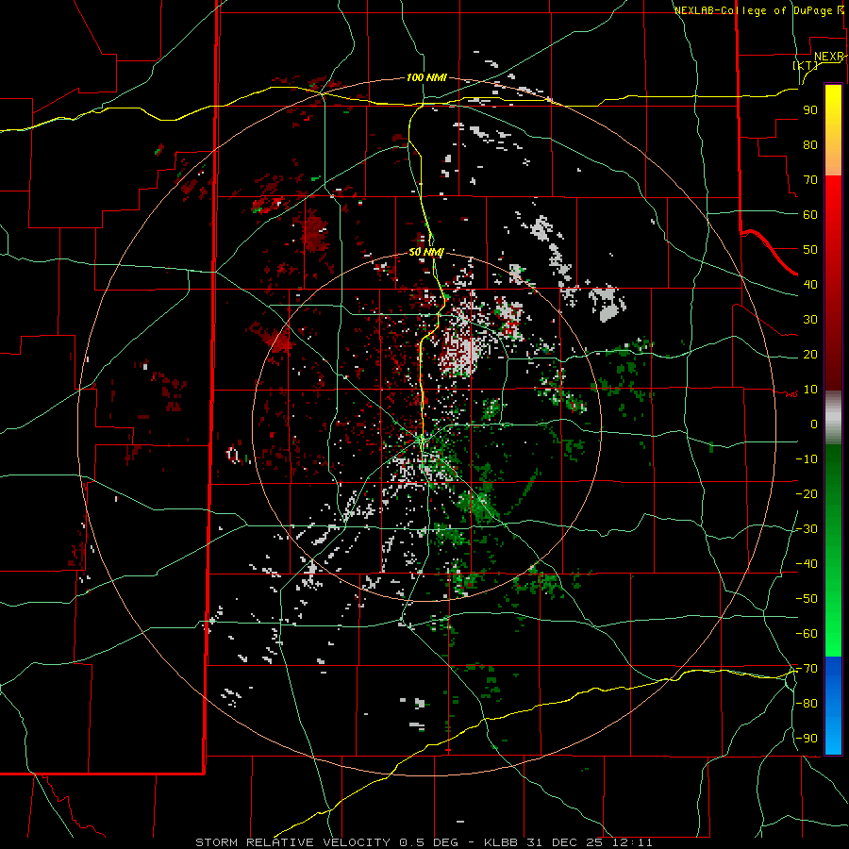Click the 70 value on the velocity scale
The width and height of the screenshot is (849, 849).
tap(810, 180)
